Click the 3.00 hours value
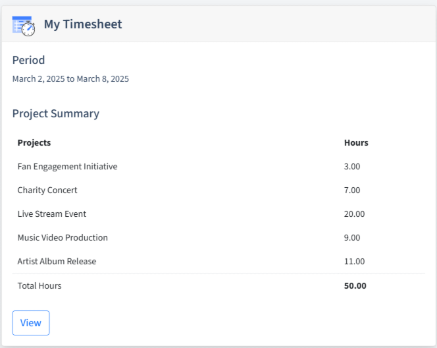The width and height of the screenshot is (437, 348). point(352,166)
